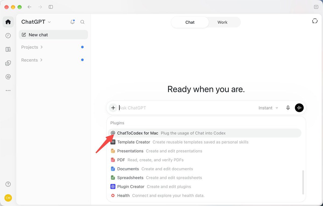Open the CM profile avatar

coord(8,198)
